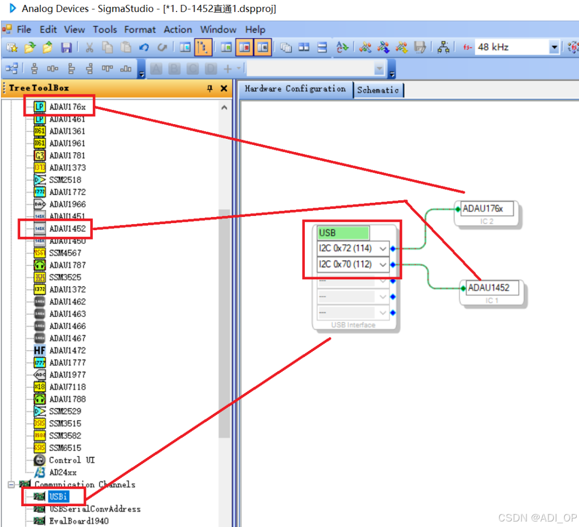Click the ADAU7118 tree item
The height and width of the screenshot is (527, 579).
click(68, 387)
